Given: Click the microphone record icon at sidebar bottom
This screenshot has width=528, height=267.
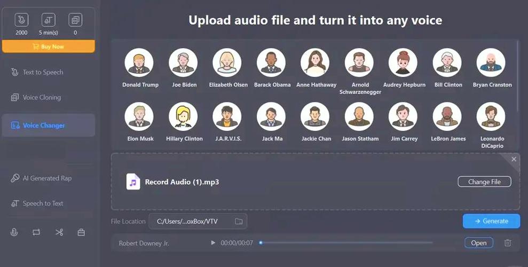Looking at the screenshot, I should (x=14, y=232).
